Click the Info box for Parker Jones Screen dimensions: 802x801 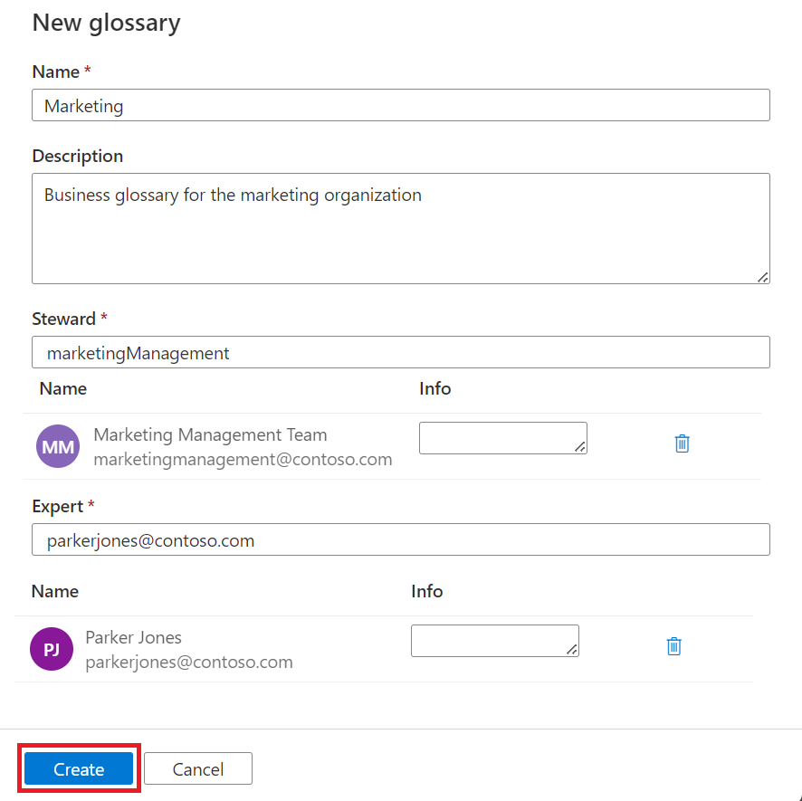492,640
